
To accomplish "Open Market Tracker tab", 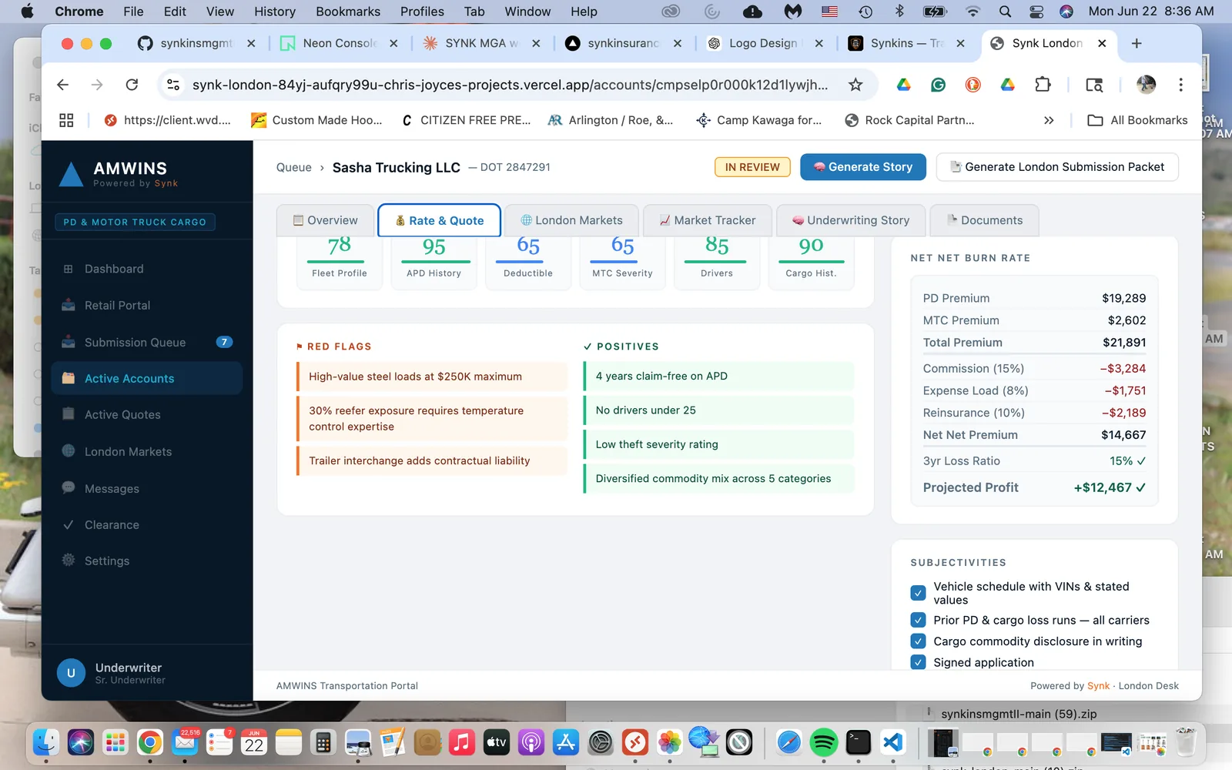I will coord(708,220).
